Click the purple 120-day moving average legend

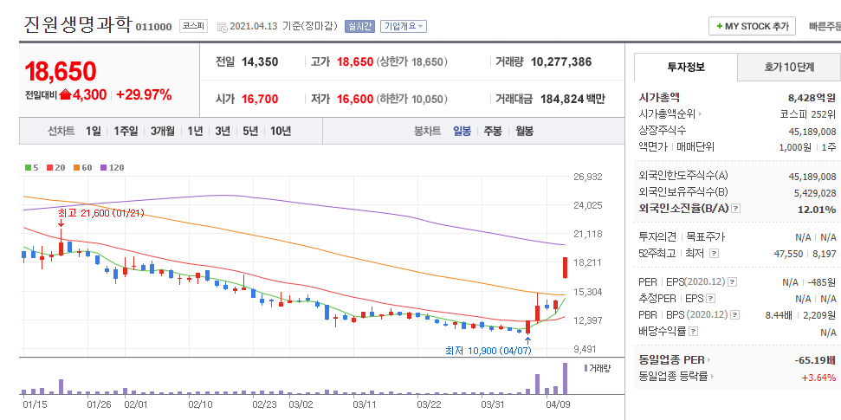112,167
